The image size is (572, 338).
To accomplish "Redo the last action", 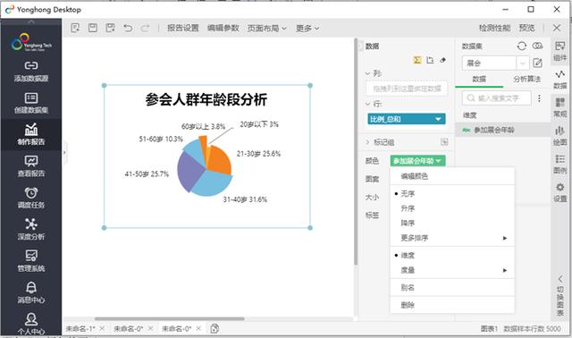I will [x=145, y=28].
